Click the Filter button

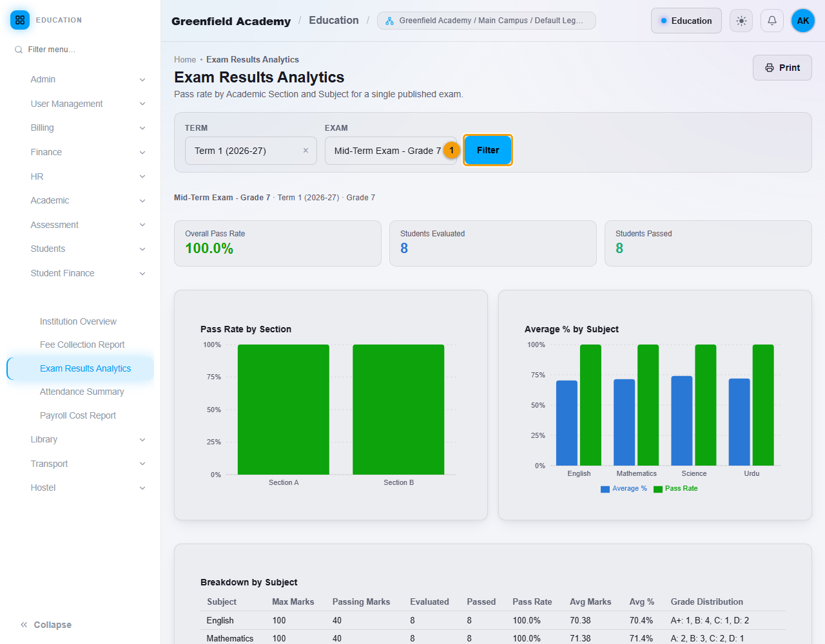(x=488, y=150)
